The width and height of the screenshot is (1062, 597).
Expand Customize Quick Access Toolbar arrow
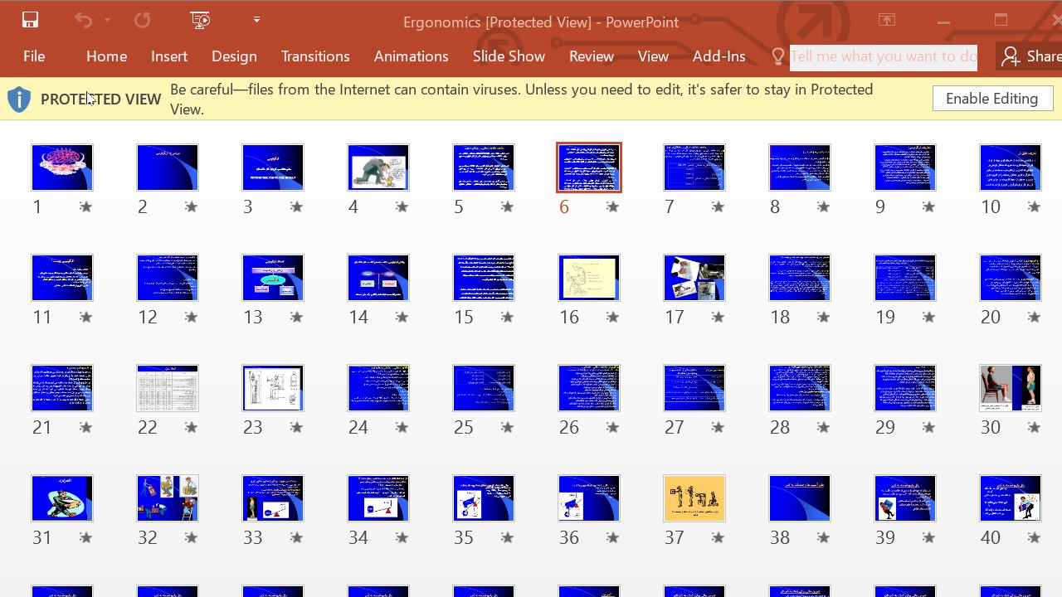[256, 20]
